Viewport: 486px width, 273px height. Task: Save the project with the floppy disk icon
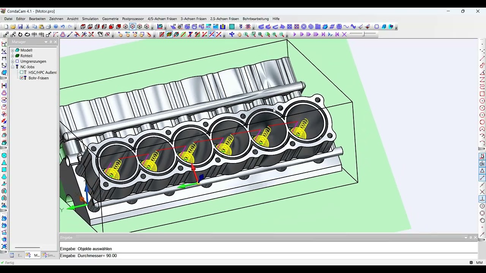[20, 27]
